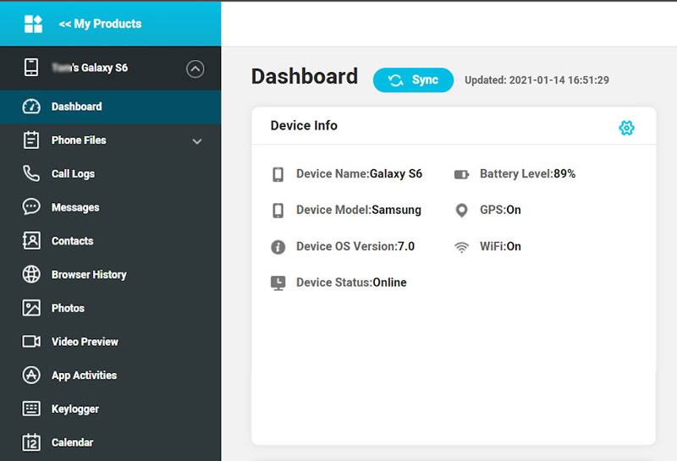Click the Call Logs phone icon
The width and height of the screenshot is (677, 461).
coord(31,173)
